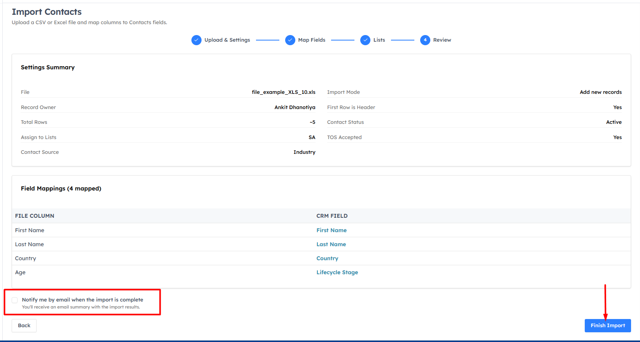This screenshot has height=342, width=640.
Task: Click the Finish Import button
Action: coord(608,326)
